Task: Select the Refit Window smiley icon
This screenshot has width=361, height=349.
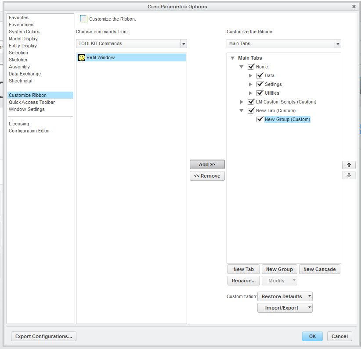Action: point(82,57)
